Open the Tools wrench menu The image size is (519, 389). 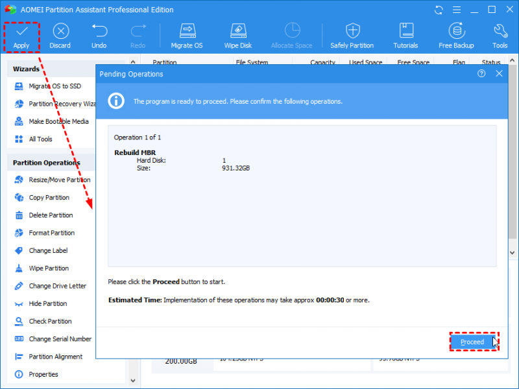tap(500, 37)
